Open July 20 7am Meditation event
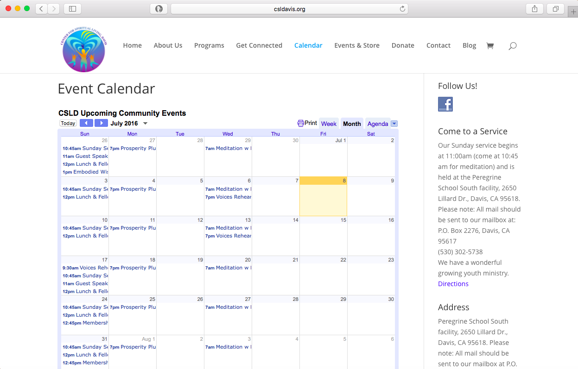This screenshot has height=369, width=578. (228, 268)
